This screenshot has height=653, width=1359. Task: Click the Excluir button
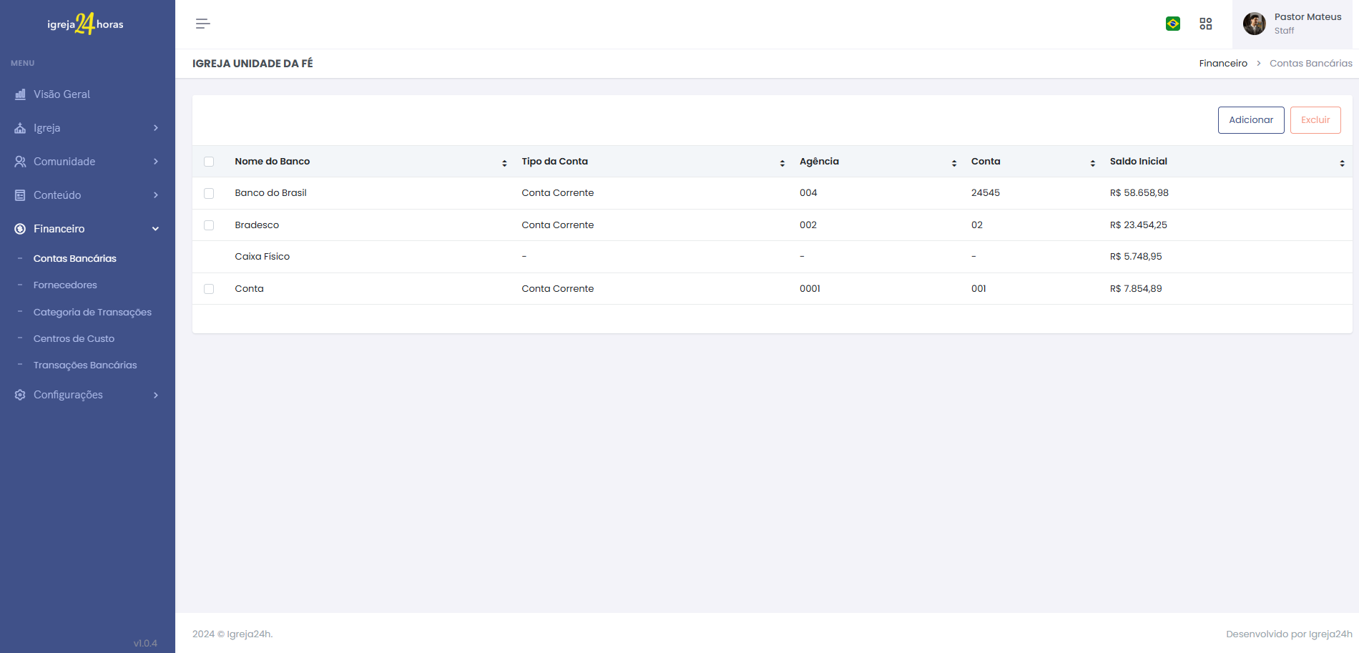click(1315, 120)
